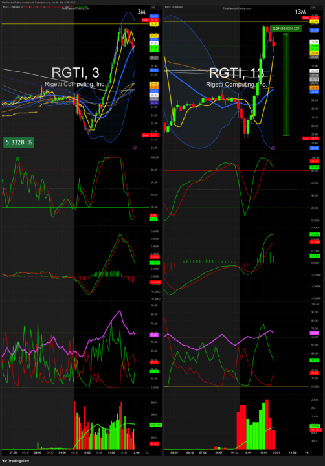
Task: Click the '13:06' time axis label on the 13M chart
Action: [293, 452]
